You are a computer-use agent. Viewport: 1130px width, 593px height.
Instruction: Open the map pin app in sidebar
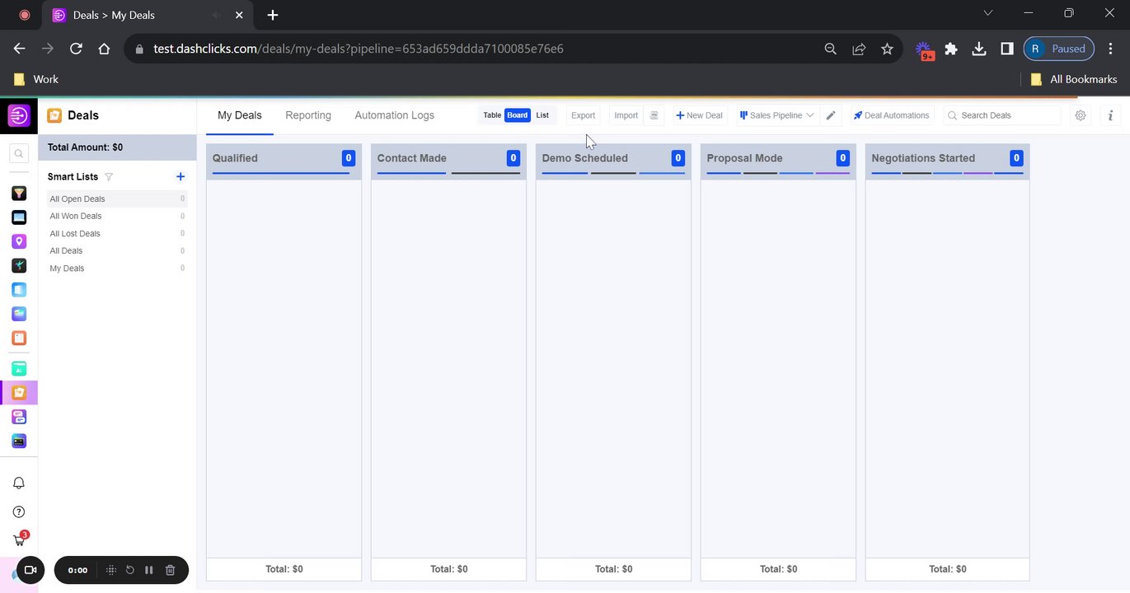coord(19,241)
